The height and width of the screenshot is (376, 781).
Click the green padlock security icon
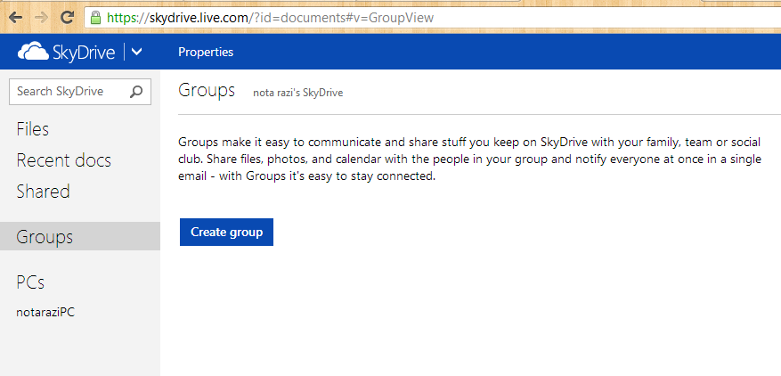95,18
